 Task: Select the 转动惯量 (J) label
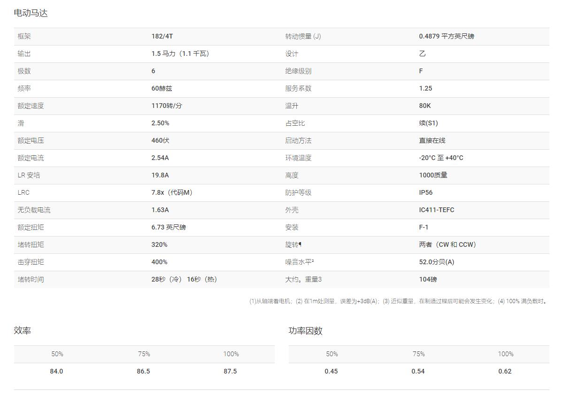303,36
